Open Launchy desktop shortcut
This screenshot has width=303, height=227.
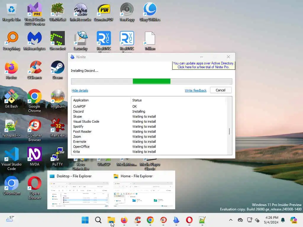point(80,41)
